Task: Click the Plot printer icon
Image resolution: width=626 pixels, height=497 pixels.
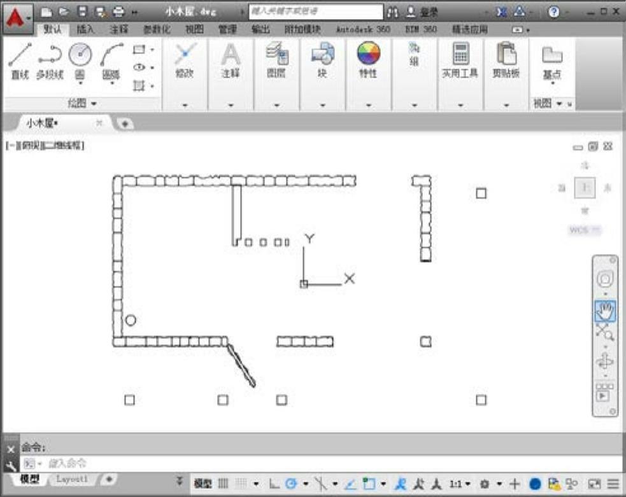Action: pyautogui.click(x=118, y=11)
